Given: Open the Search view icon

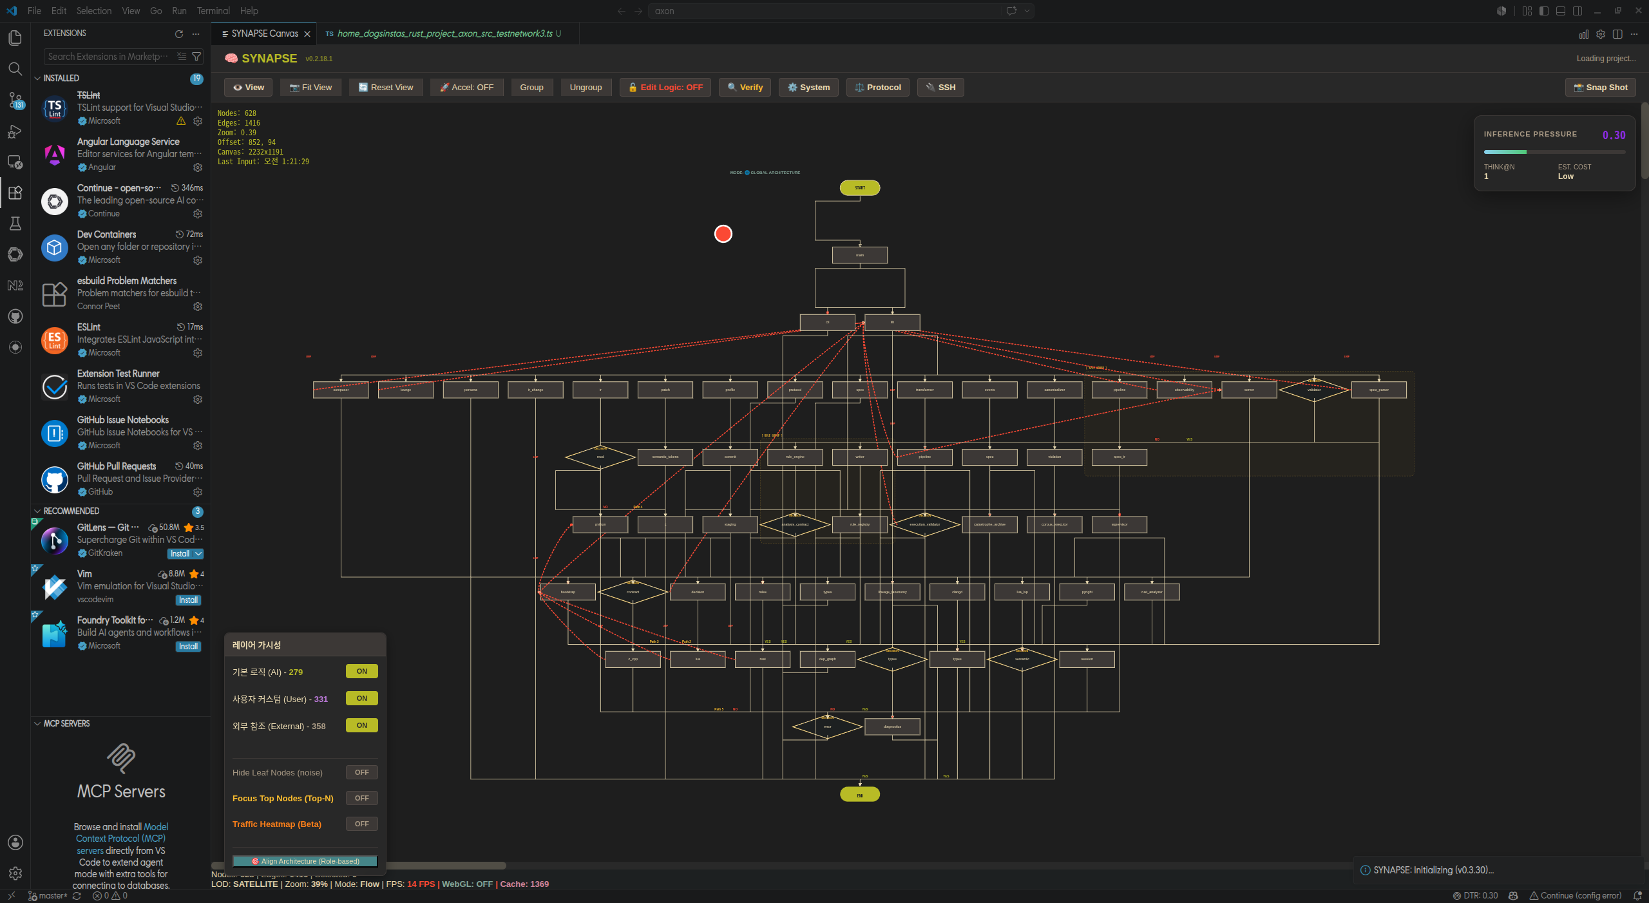Looking at the screenshot, I should pos(15,69).
